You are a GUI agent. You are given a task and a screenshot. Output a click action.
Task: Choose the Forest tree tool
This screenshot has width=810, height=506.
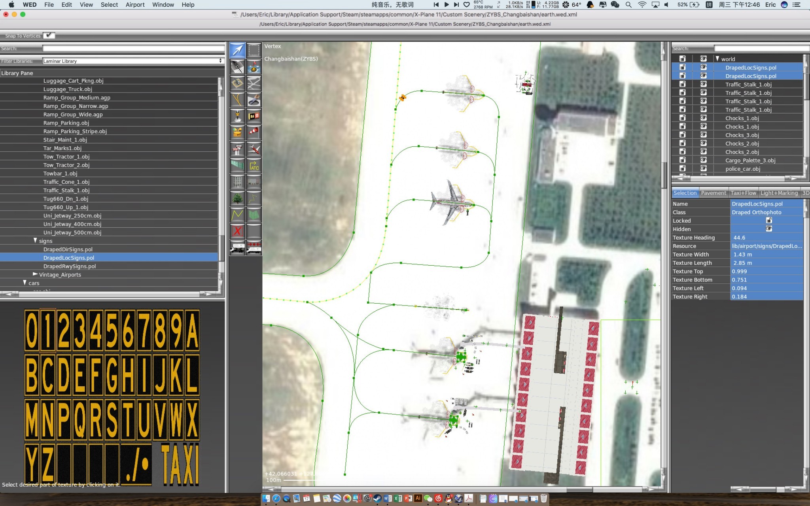tap(237, 198)
